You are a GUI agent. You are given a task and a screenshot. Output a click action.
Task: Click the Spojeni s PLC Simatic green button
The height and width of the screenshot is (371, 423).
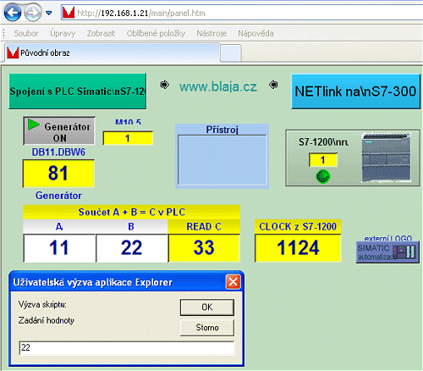[x=78, y=91]
